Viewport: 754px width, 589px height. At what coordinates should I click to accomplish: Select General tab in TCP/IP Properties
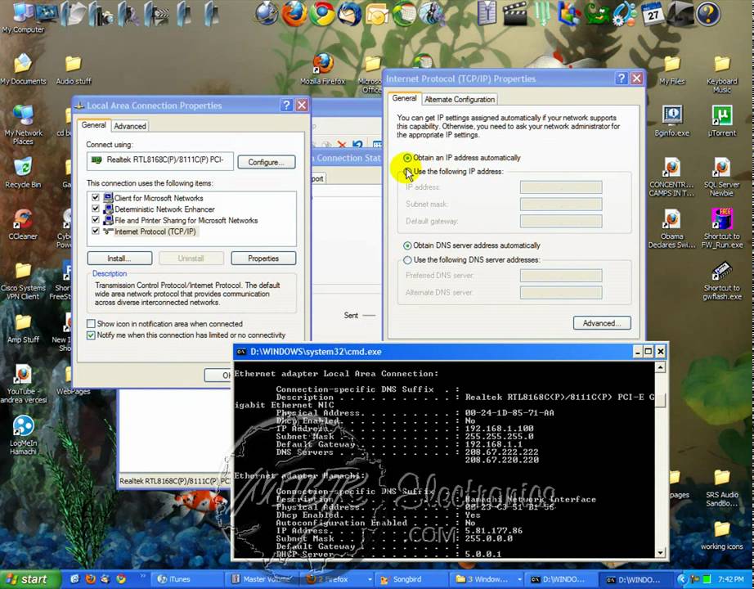tap(404, 98)
